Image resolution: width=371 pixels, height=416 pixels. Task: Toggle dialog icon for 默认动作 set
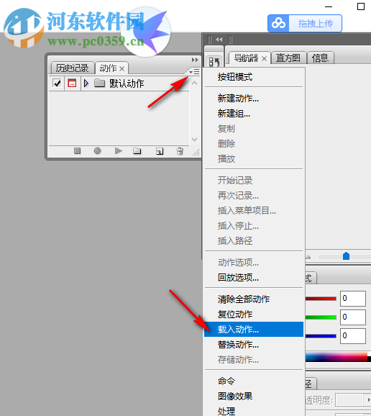click(x=72, y=83)
